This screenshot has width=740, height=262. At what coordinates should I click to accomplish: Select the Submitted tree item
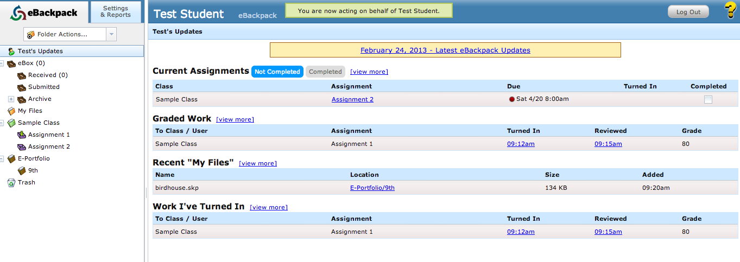[x=44, y=87]
